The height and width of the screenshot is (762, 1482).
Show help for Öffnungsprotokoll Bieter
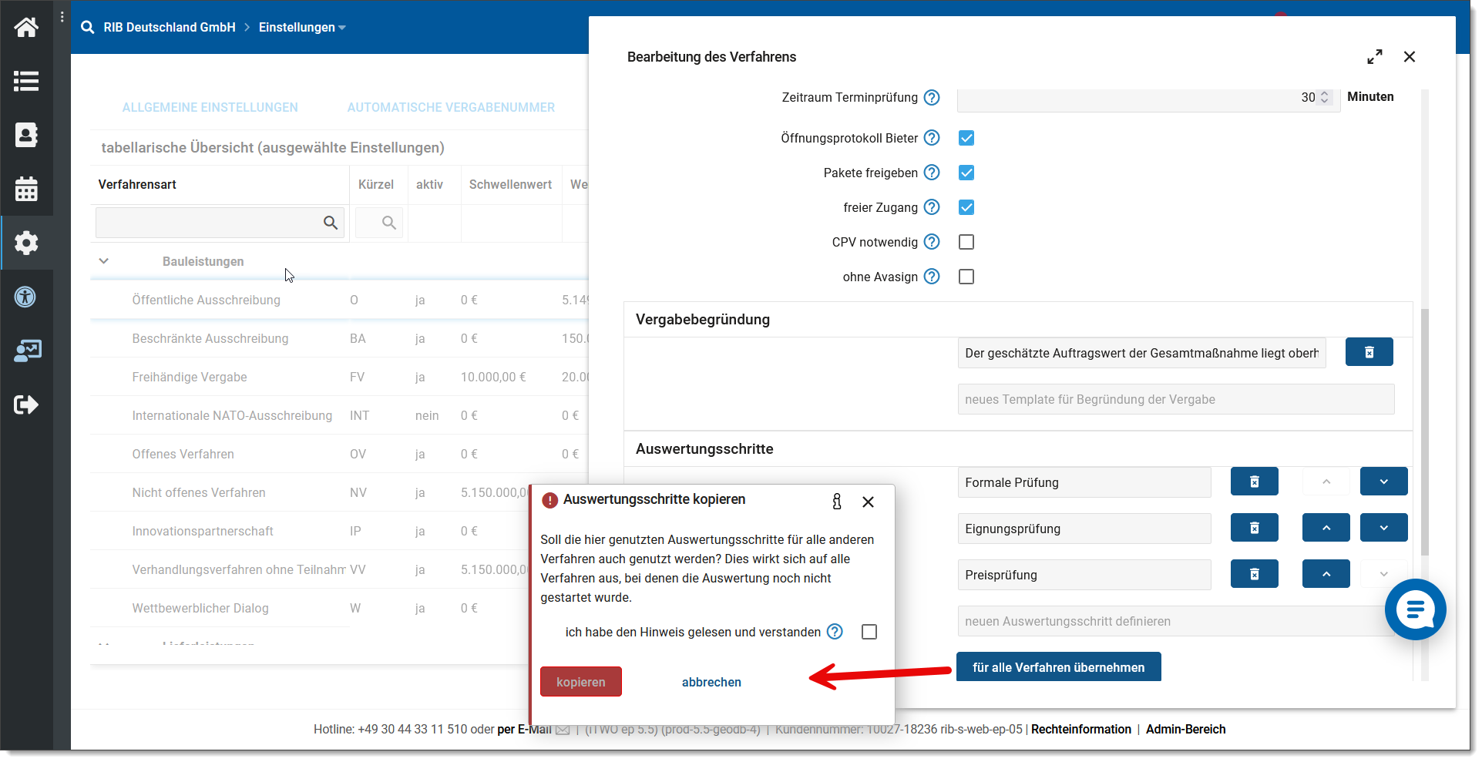(932, 138)
